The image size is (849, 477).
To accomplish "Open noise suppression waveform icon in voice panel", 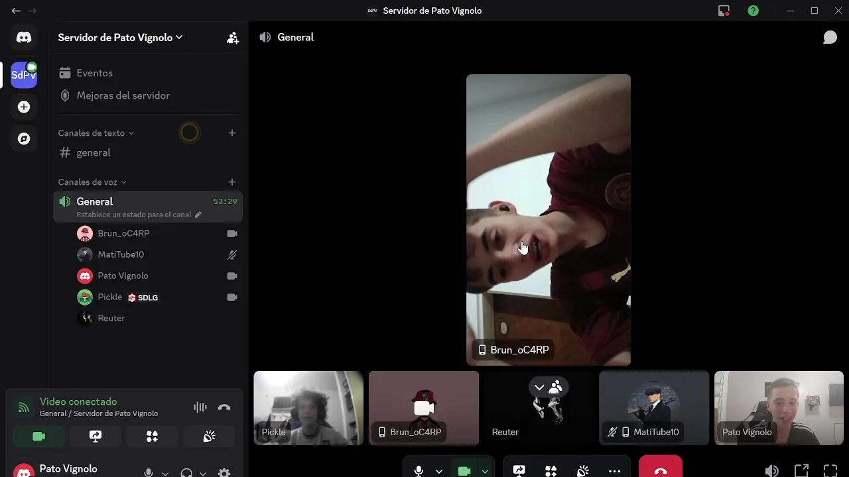I will pos(200,407).
